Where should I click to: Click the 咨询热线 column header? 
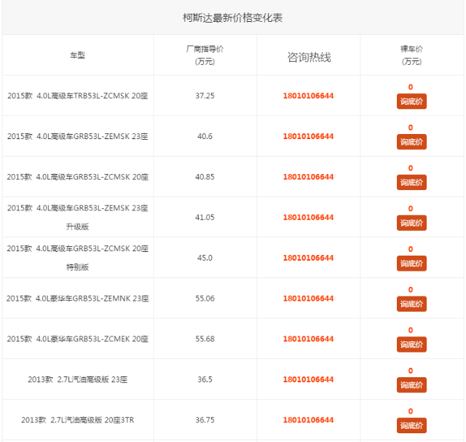309,57
